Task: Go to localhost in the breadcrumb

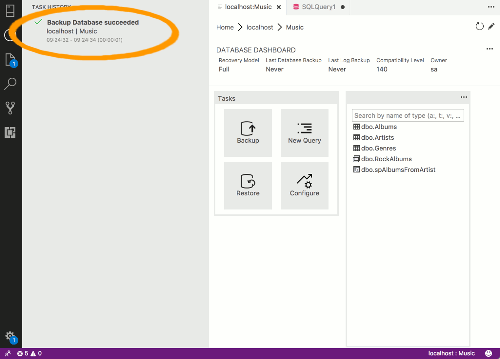Action: coord(260,27)
